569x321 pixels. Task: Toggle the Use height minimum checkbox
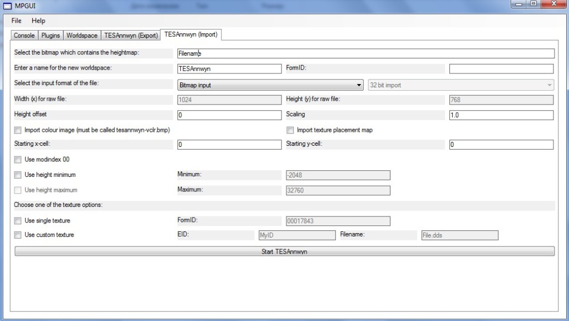[17, 175]
